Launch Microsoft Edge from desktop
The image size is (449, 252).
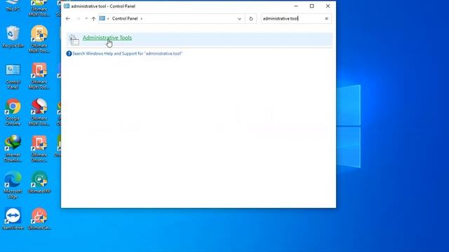pyautogui.click(x=13, y=185)
